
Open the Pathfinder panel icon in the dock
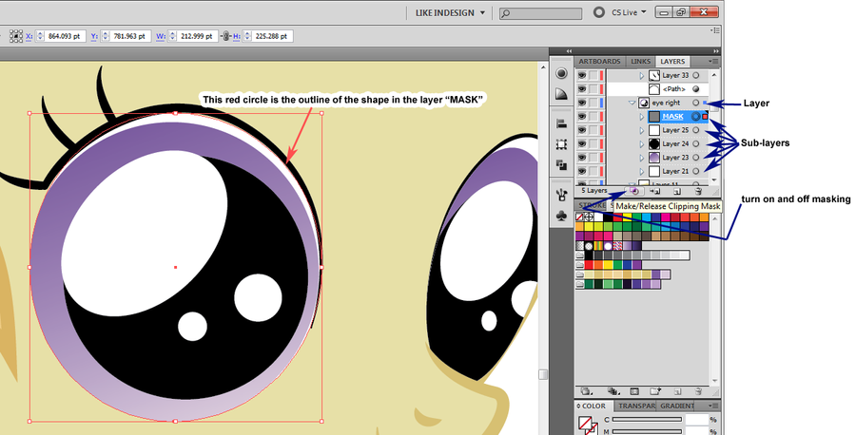tap(561, 164)
